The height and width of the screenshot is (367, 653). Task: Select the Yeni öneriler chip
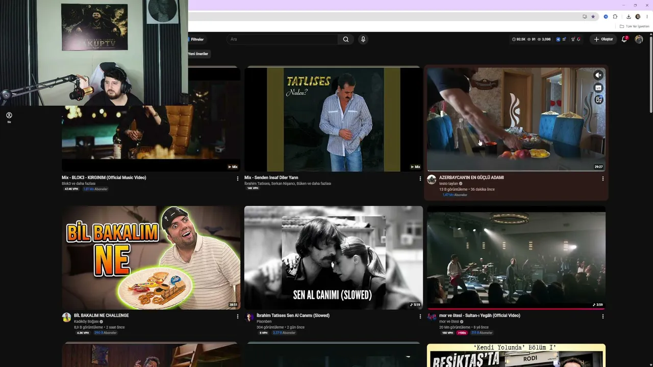point(198,54)
